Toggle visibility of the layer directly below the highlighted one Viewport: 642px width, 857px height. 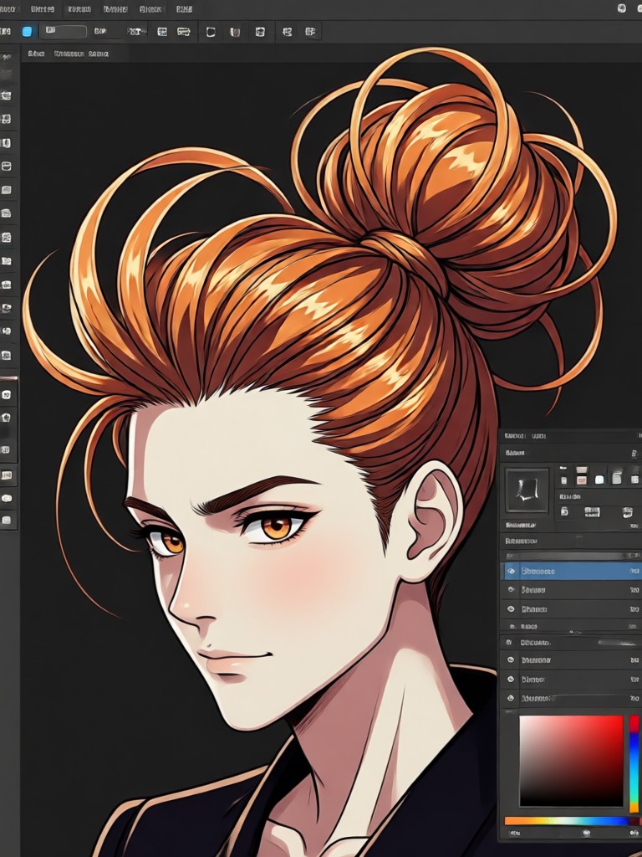(x=511, y=590)
